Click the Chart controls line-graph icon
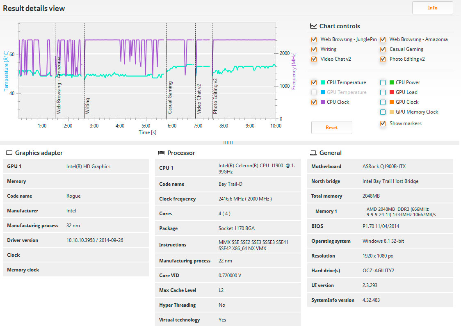This screenshot has height=326, width=461. (313, 26)
